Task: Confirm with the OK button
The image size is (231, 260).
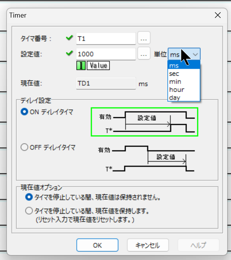Action: tap(97, 245)
